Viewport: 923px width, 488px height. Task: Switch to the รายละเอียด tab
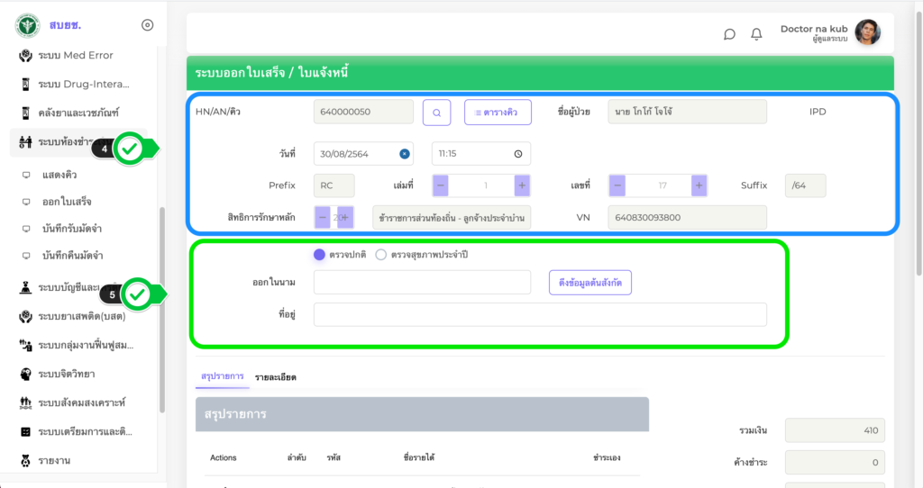275,376
